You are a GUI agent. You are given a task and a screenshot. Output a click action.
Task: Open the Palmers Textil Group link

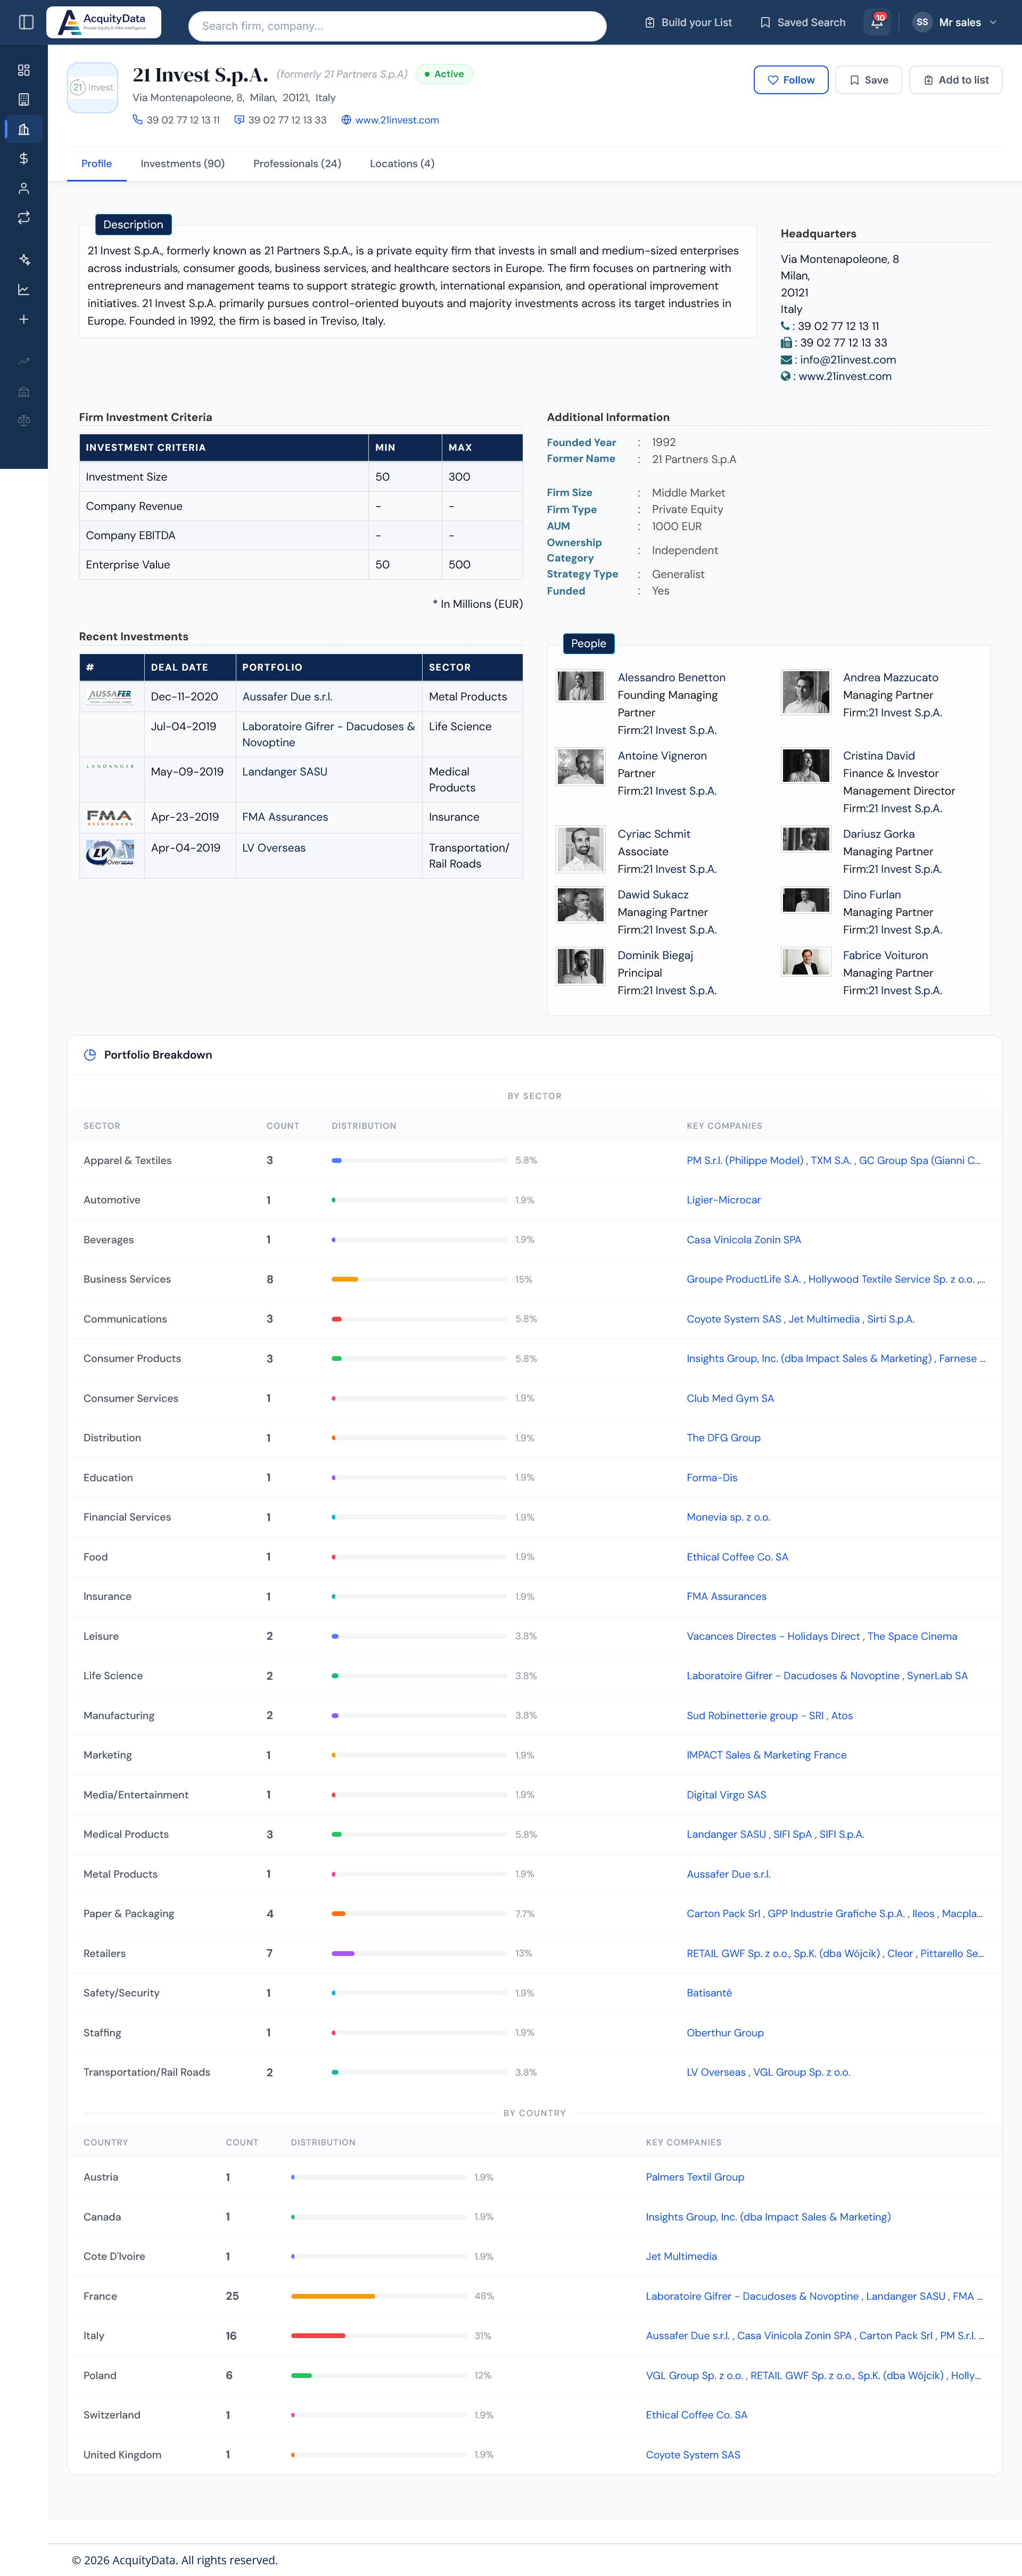(694, 2177)
